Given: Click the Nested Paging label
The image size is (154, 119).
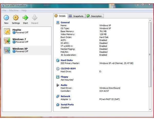Looking at the screenshot, I should click(x=68, y=49).
